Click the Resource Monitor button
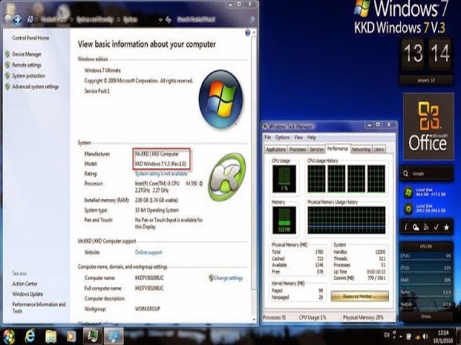This screenshot has height=345, width=461. pos(359,296)
